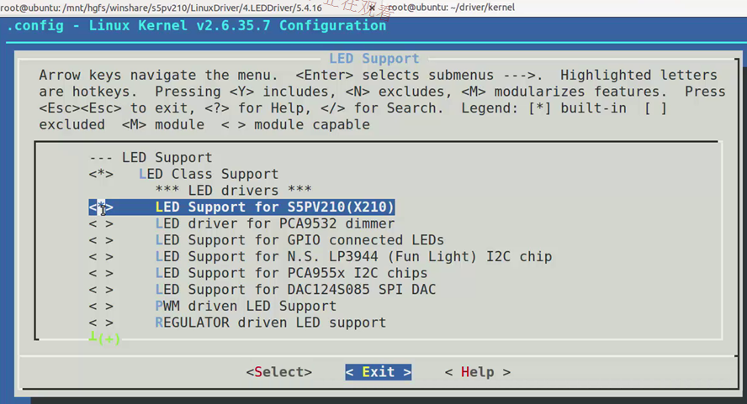Select LED Support for GPIO connected LEDs
Image resolution: width=747 pixels, height=404 pixels.
[299, 240]
